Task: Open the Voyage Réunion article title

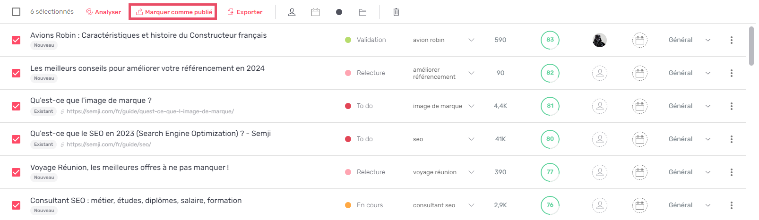Action: [x=129, y=168]
